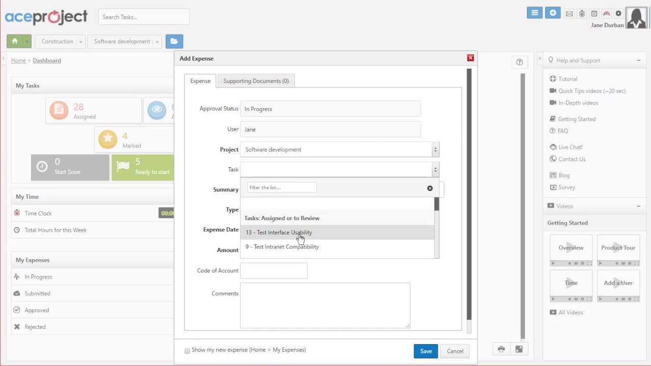Screen dimensions: 651x366
Task: Click the blue plus add button
Action: (553, 13)
